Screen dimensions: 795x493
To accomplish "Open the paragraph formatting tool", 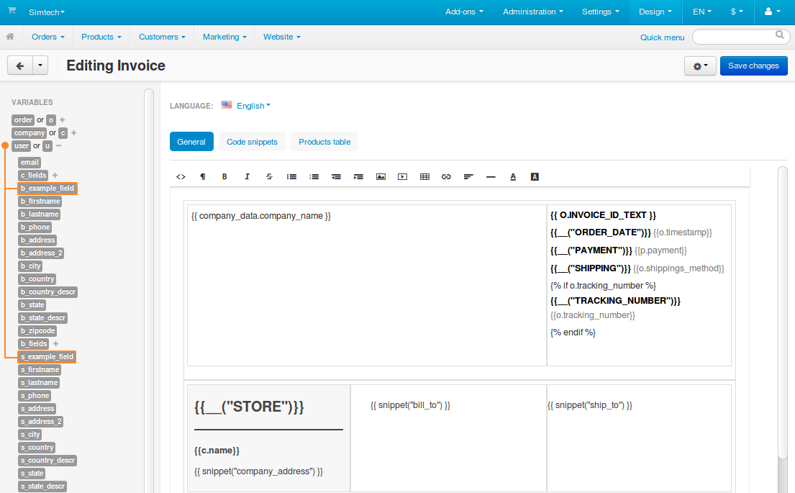I will point(203,176).
